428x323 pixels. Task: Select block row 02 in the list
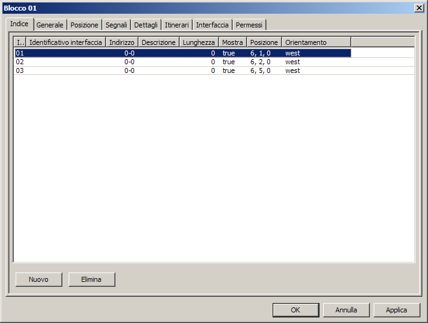coord(125,62)
